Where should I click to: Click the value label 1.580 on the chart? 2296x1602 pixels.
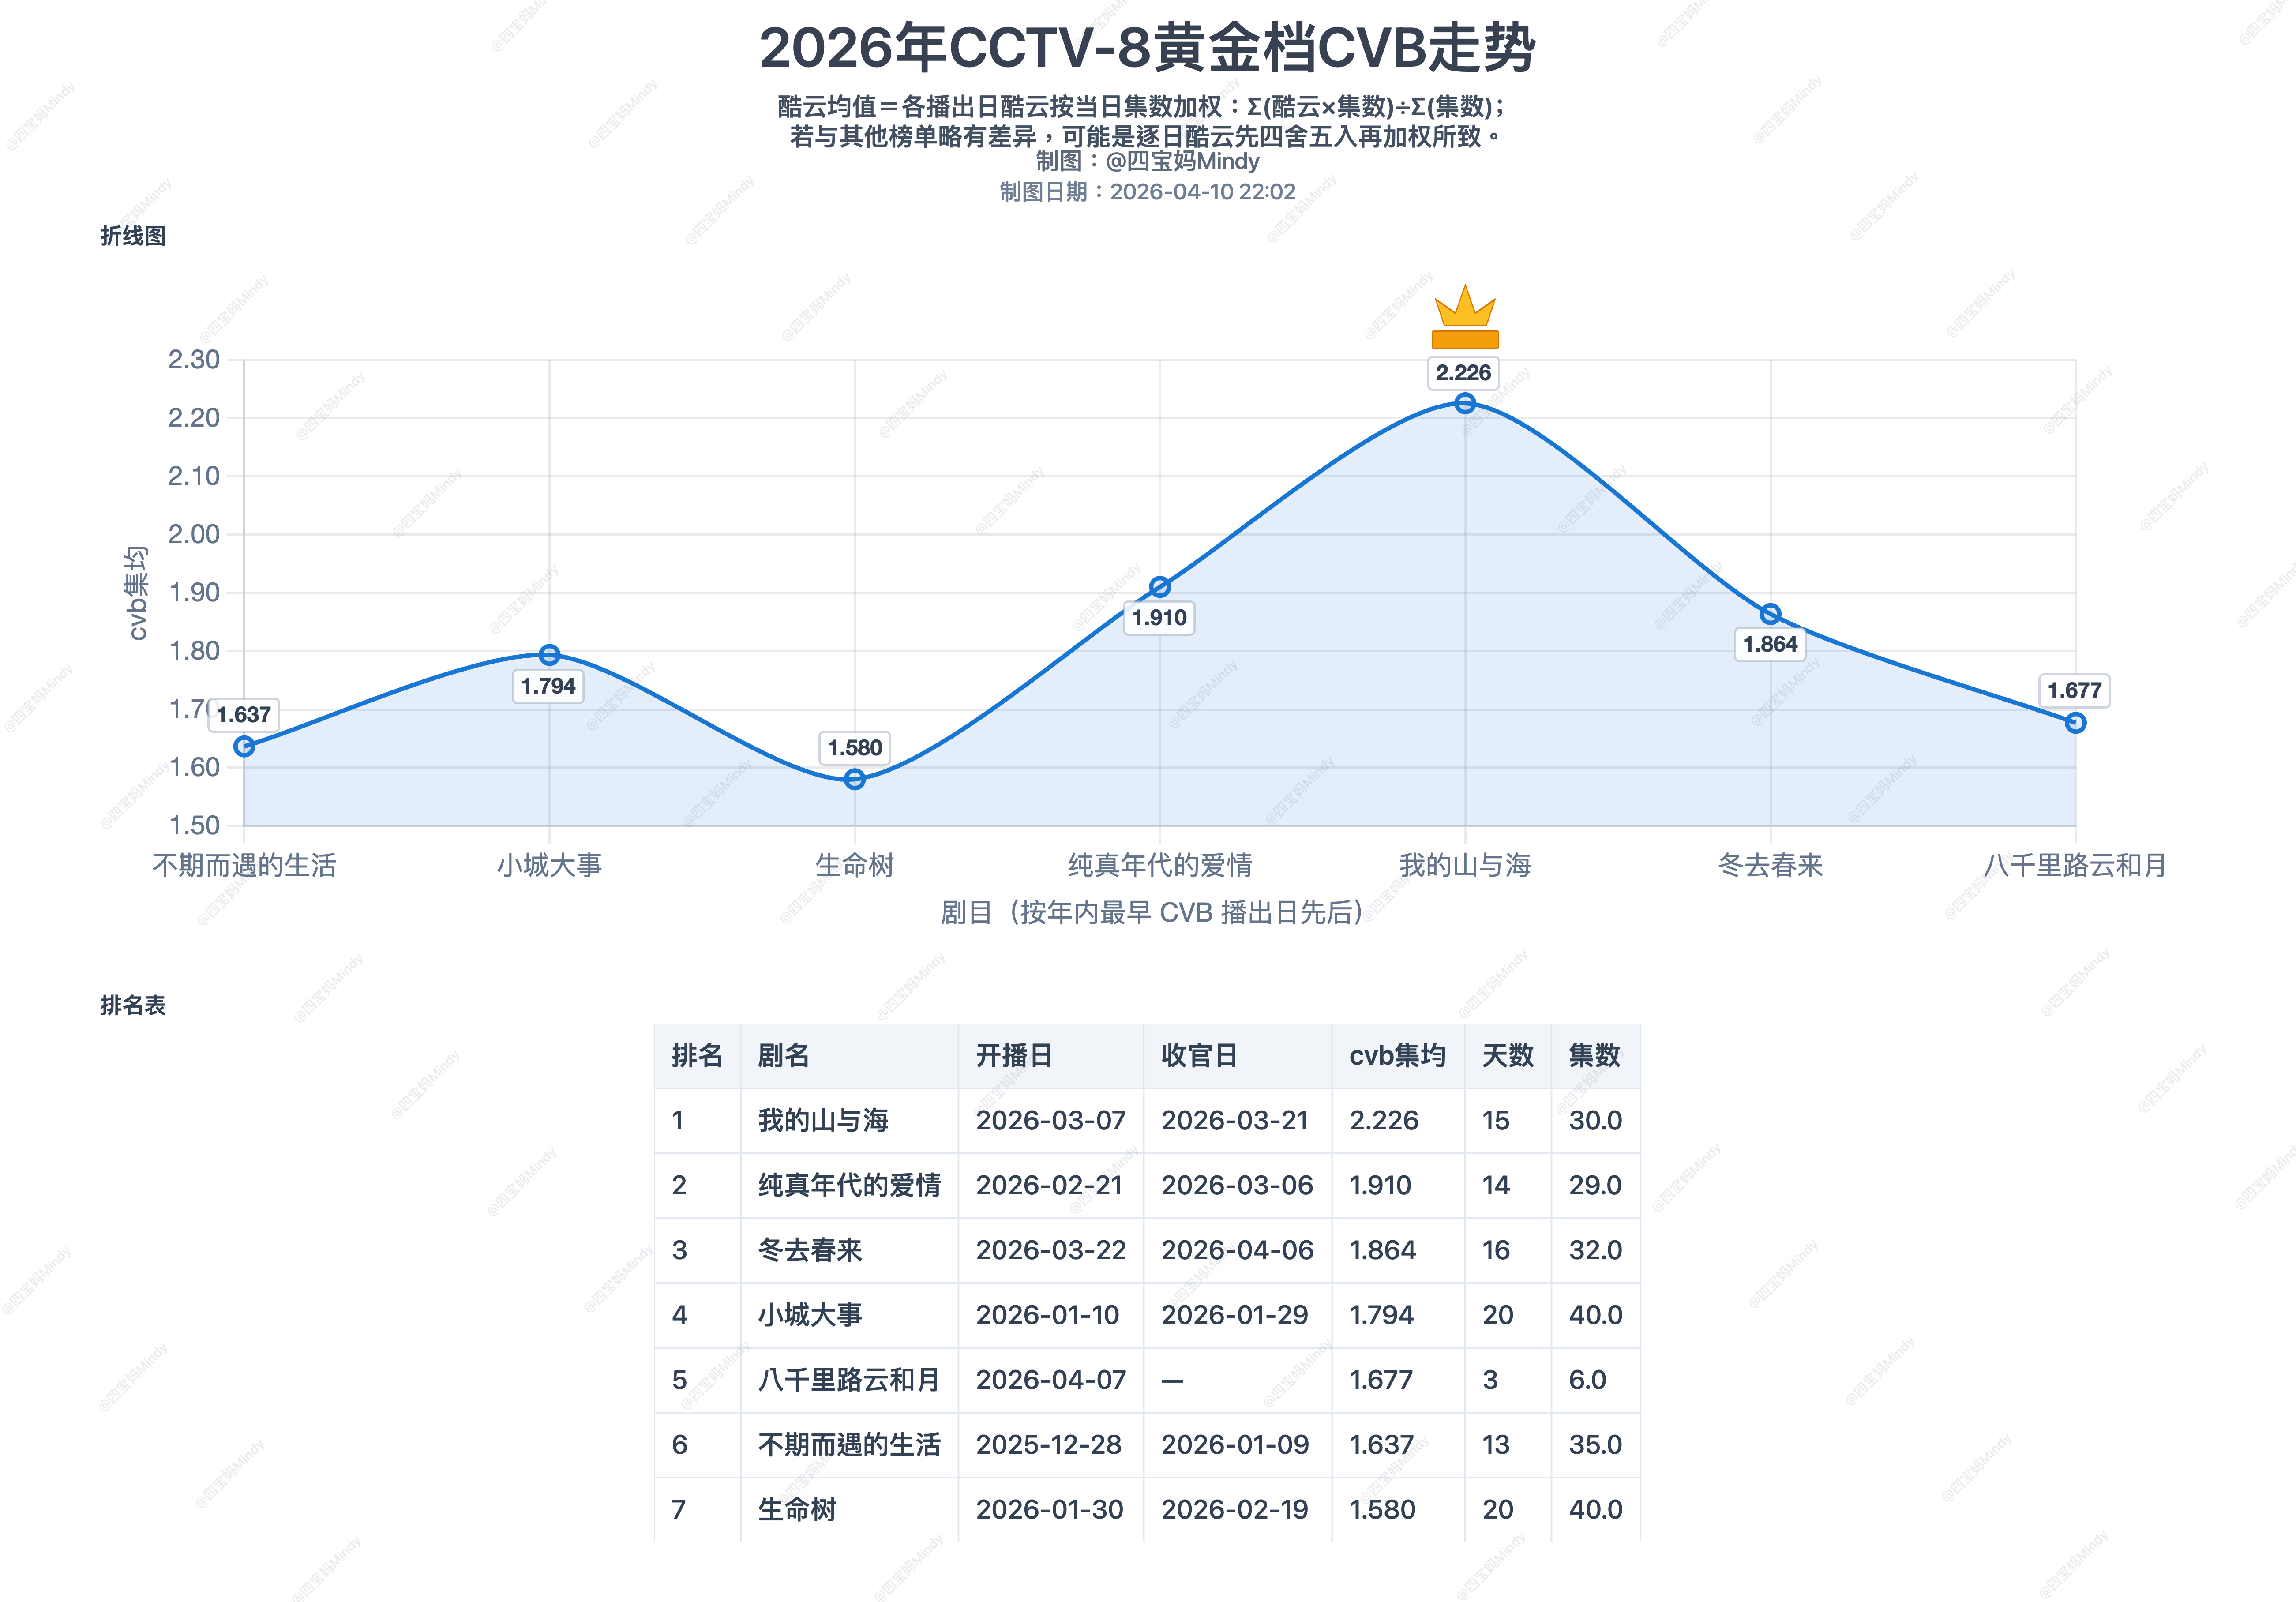pyautogui.click(x=855, y=747)
